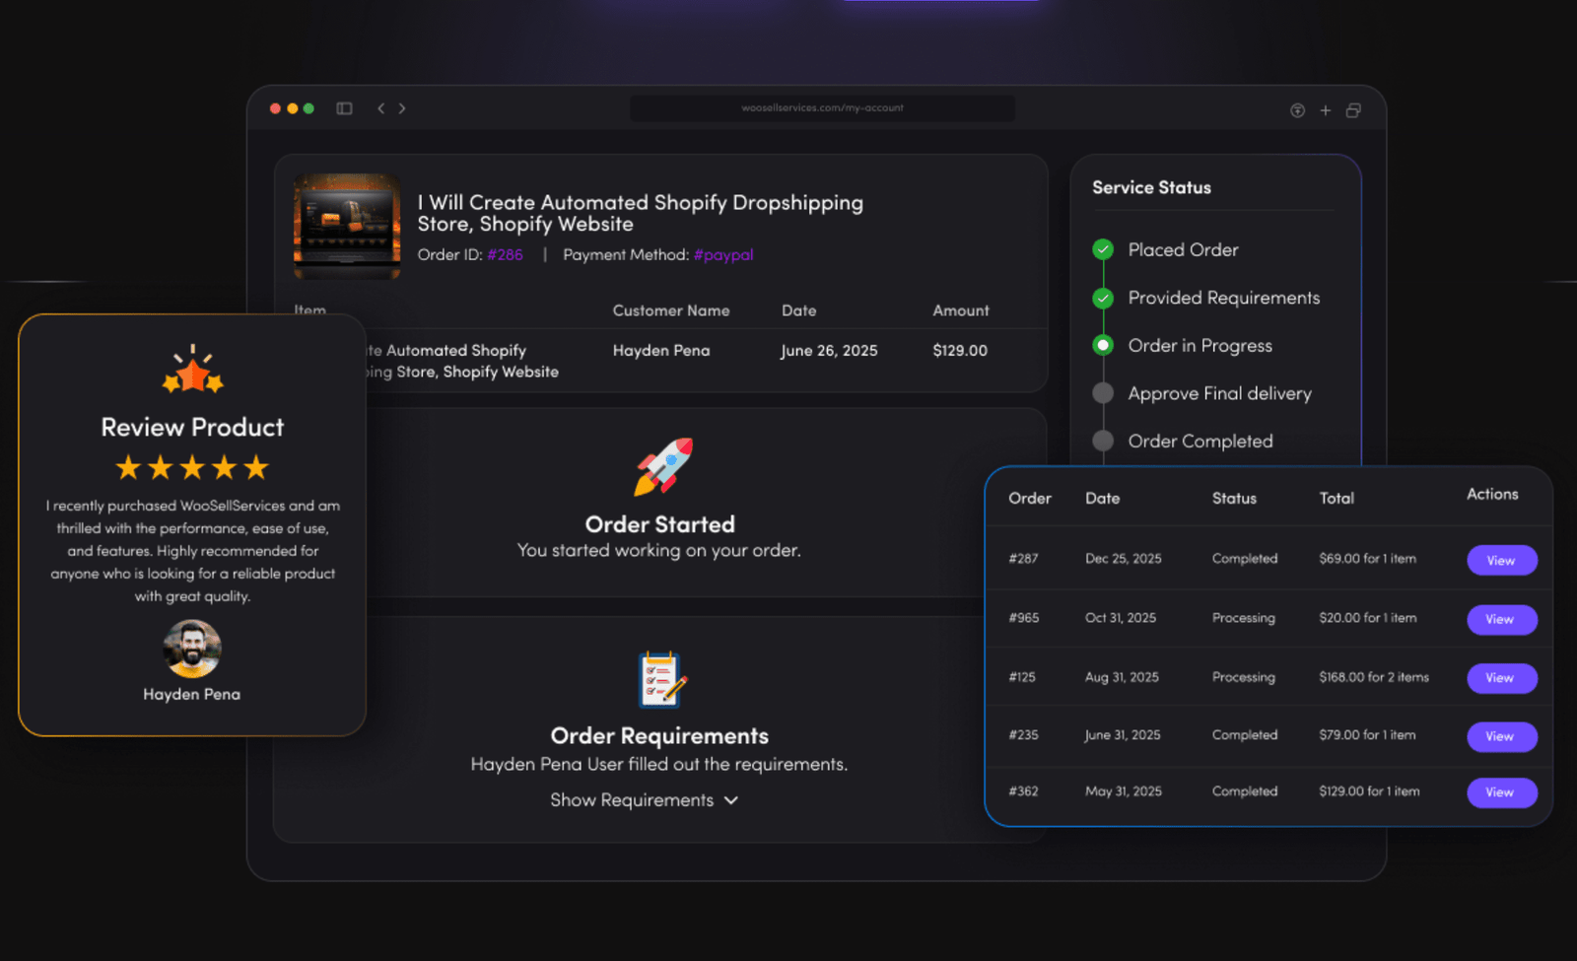Screen dimensions: 1577x961
Task: Click the rocket icon above Order Started
Action: [x=662, y=466]
